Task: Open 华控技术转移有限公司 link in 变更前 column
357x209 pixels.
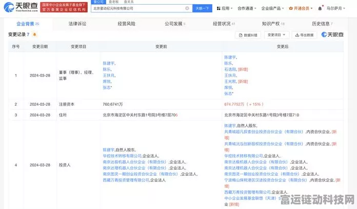Action: [122, 156]
